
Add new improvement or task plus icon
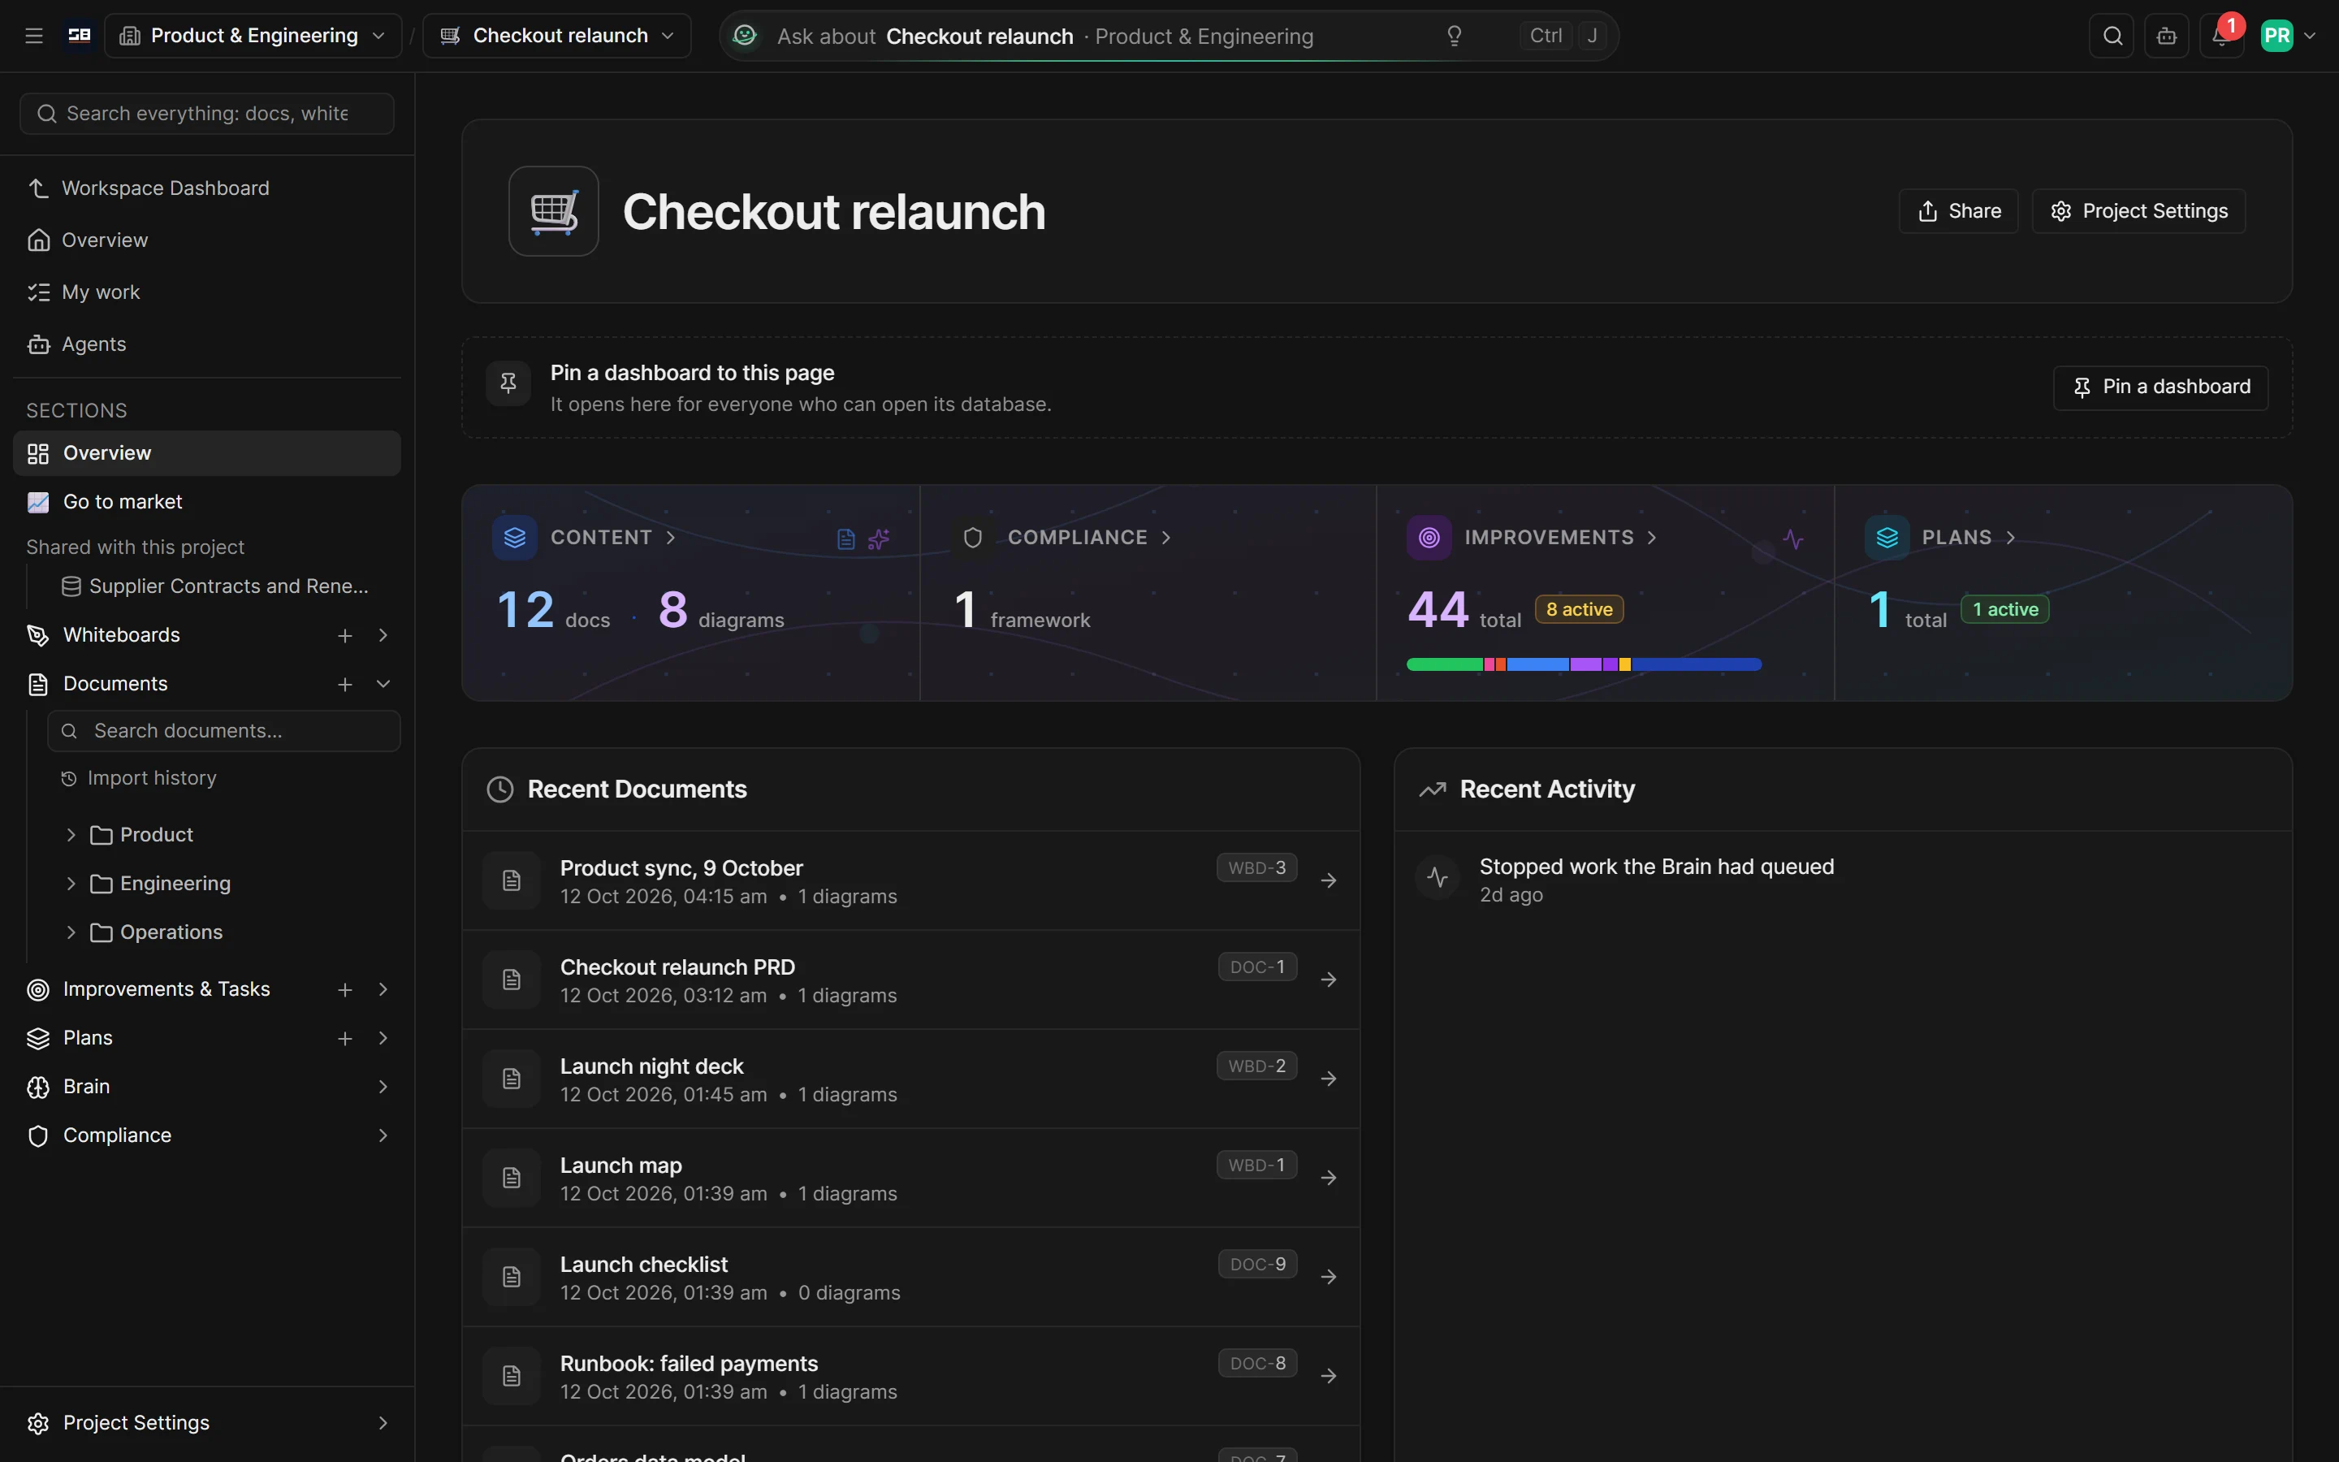[x=345, y=989]
